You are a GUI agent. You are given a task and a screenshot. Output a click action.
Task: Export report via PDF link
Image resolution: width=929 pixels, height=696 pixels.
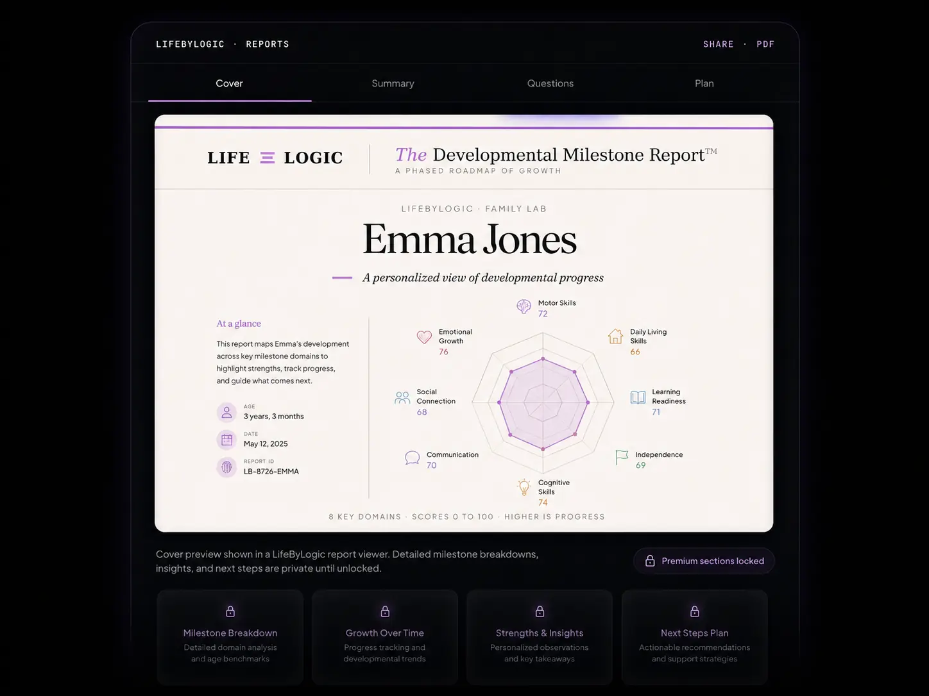pos(765,44)
